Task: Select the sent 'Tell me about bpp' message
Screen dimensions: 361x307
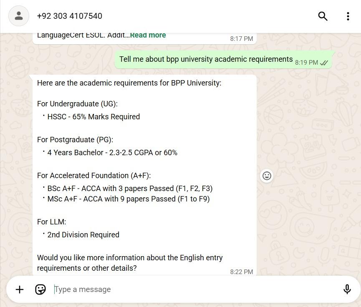Action: click(206, 59)
